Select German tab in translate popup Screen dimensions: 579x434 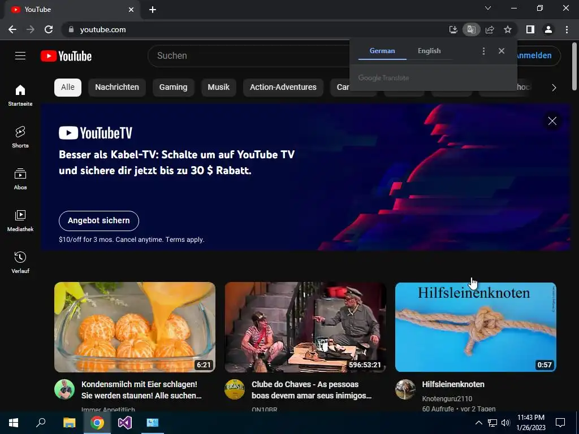point(382,51)
